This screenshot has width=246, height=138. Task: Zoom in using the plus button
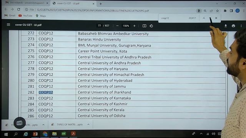pyautogui.click(x=134, y=26)
